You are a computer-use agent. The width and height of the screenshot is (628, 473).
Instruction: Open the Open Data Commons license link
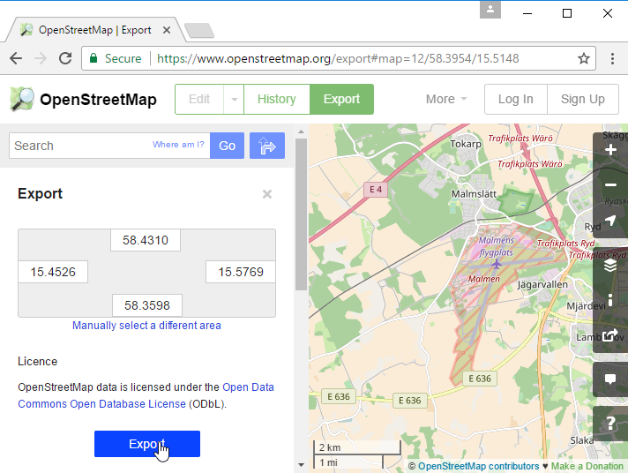click(x=146, y=395)
